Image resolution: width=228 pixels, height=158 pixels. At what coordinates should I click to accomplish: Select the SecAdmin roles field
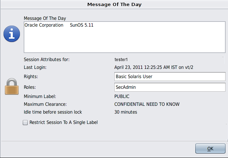[x=170, y=87]
